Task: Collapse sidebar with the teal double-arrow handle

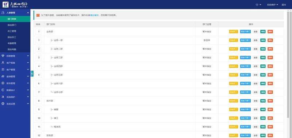Action: click(x=32, y=74)
